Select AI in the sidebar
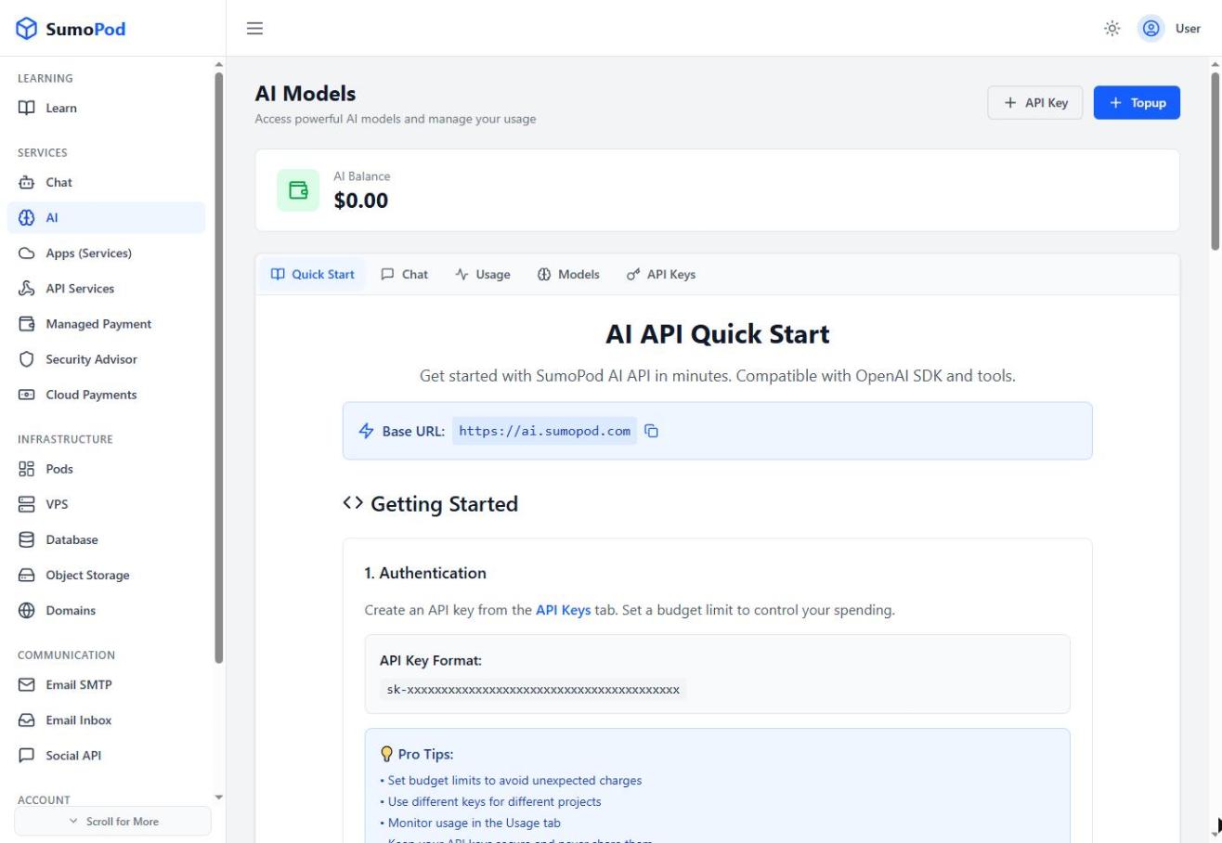This screenshot has height=843, width=1222. click(106, 217)
